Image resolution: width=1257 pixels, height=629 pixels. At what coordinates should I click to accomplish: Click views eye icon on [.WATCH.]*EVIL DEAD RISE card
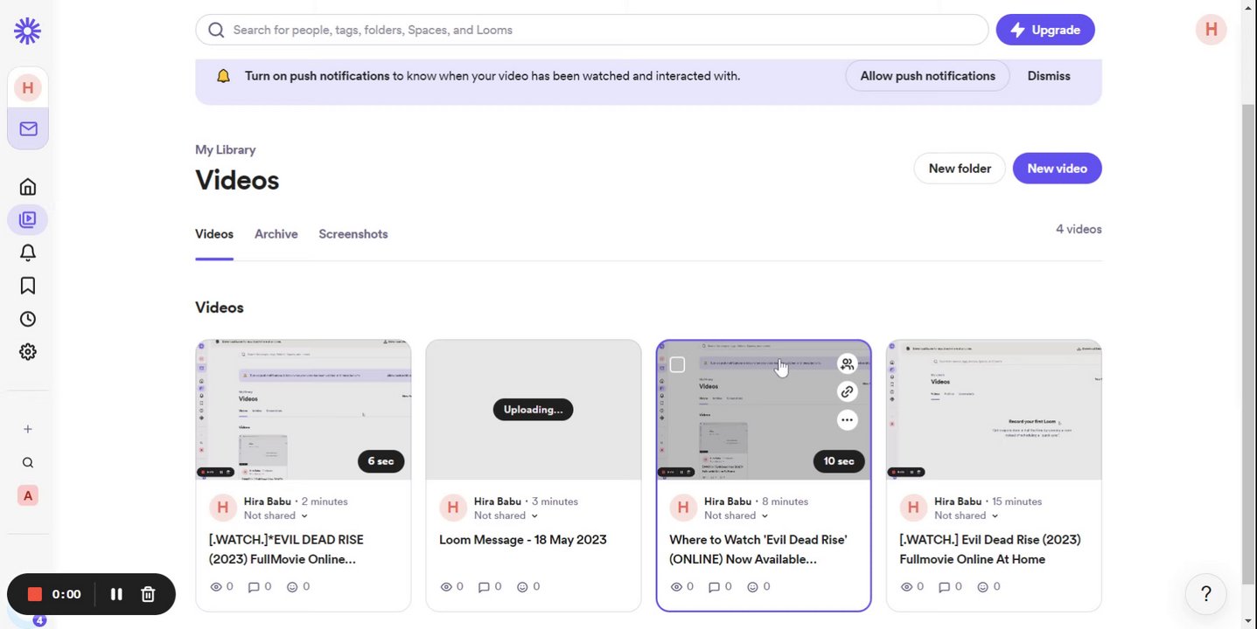point(216,587)
